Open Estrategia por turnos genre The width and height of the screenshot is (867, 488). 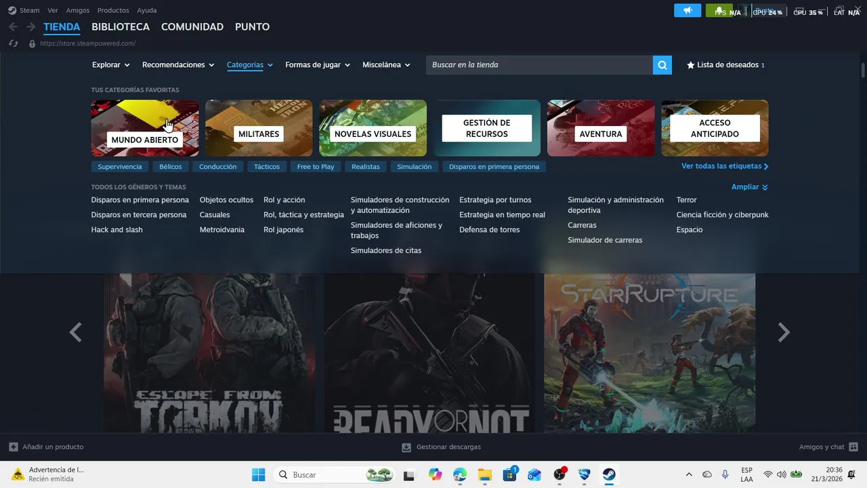click(495, 200)
